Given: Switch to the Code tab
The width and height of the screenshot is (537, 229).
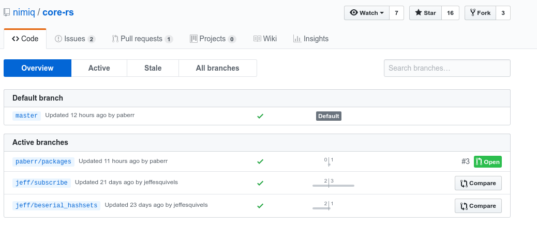Looking at the screenshot, I should pos(25,39).
